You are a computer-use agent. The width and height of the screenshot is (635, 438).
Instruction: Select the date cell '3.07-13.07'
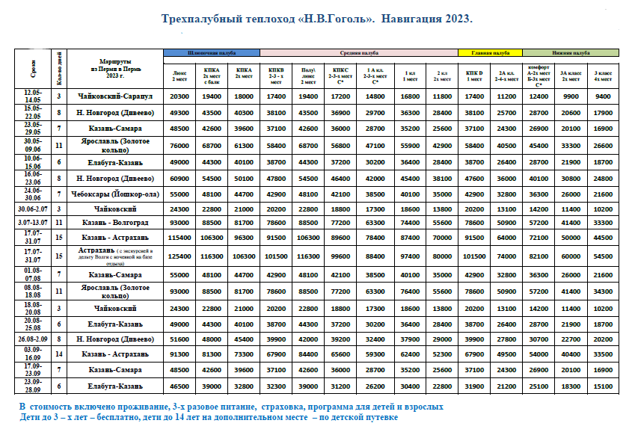pos(33,223)
